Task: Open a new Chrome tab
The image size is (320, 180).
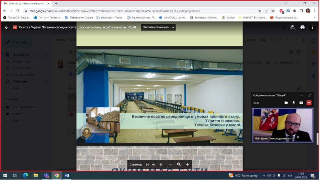Action: coord(56,3)
